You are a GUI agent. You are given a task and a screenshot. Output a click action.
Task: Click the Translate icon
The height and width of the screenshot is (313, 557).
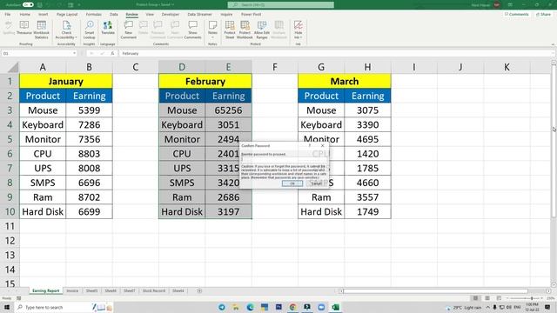click(x=108, y=25)
